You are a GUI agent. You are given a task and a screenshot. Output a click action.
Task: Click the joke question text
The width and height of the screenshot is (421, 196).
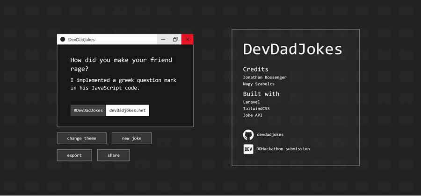coord(121,64)
